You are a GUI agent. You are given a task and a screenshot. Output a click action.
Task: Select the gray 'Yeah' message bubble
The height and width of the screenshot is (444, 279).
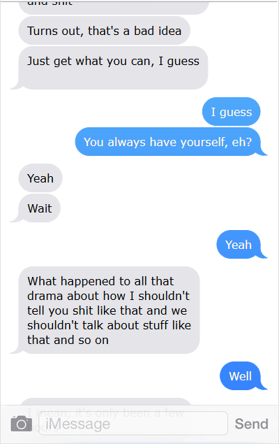click(40, 178)
